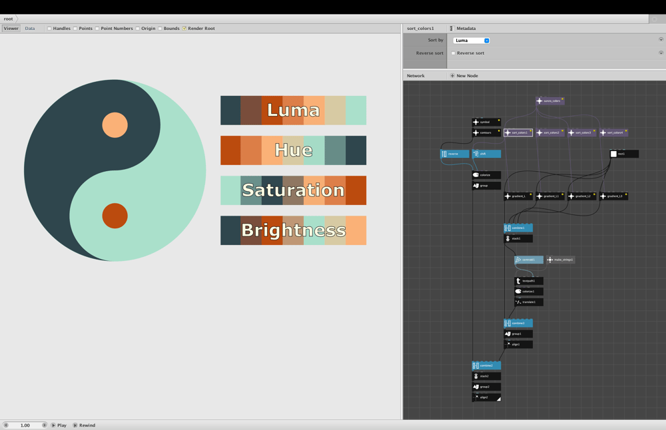Viewport: 666px width, 430px height.
Task: Select the colorize1 node
Action: [529, 292]
